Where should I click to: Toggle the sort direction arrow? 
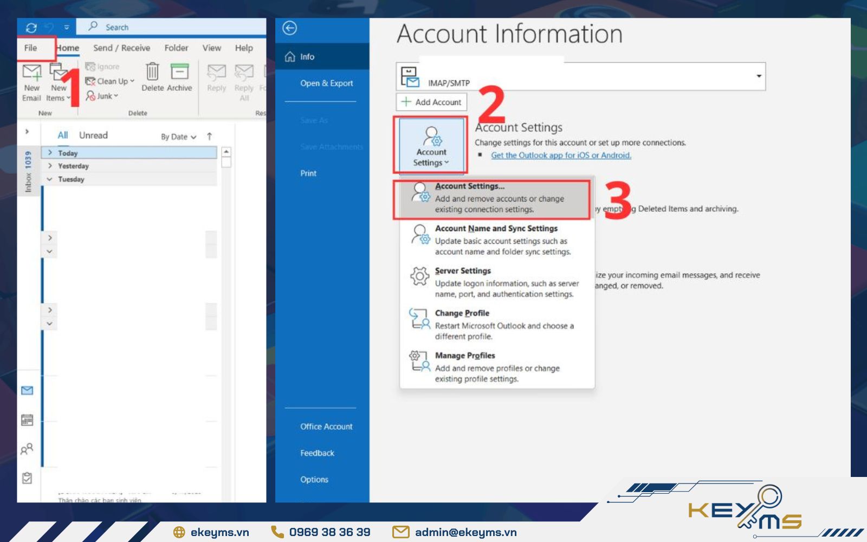click(209, 137)
